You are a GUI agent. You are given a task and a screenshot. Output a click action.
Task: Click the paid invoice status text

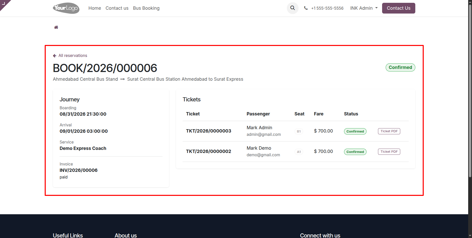click(x=64, y=177)
